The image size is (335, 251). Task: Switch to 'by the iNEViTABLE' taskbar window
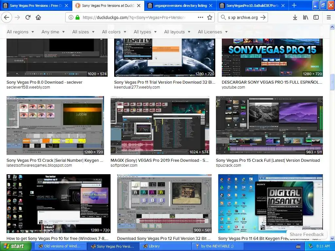[217, 246]
